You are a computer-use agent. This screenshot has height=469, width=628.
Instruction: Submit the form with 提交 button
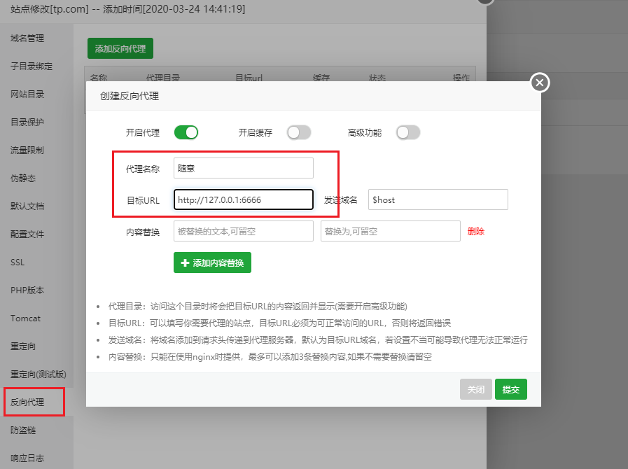coord(511,389)
